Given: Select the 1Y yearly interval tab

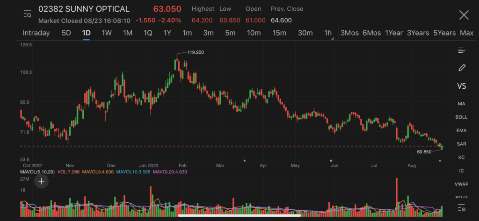Looking at the screenshot, I should click(x=167, y=33).
